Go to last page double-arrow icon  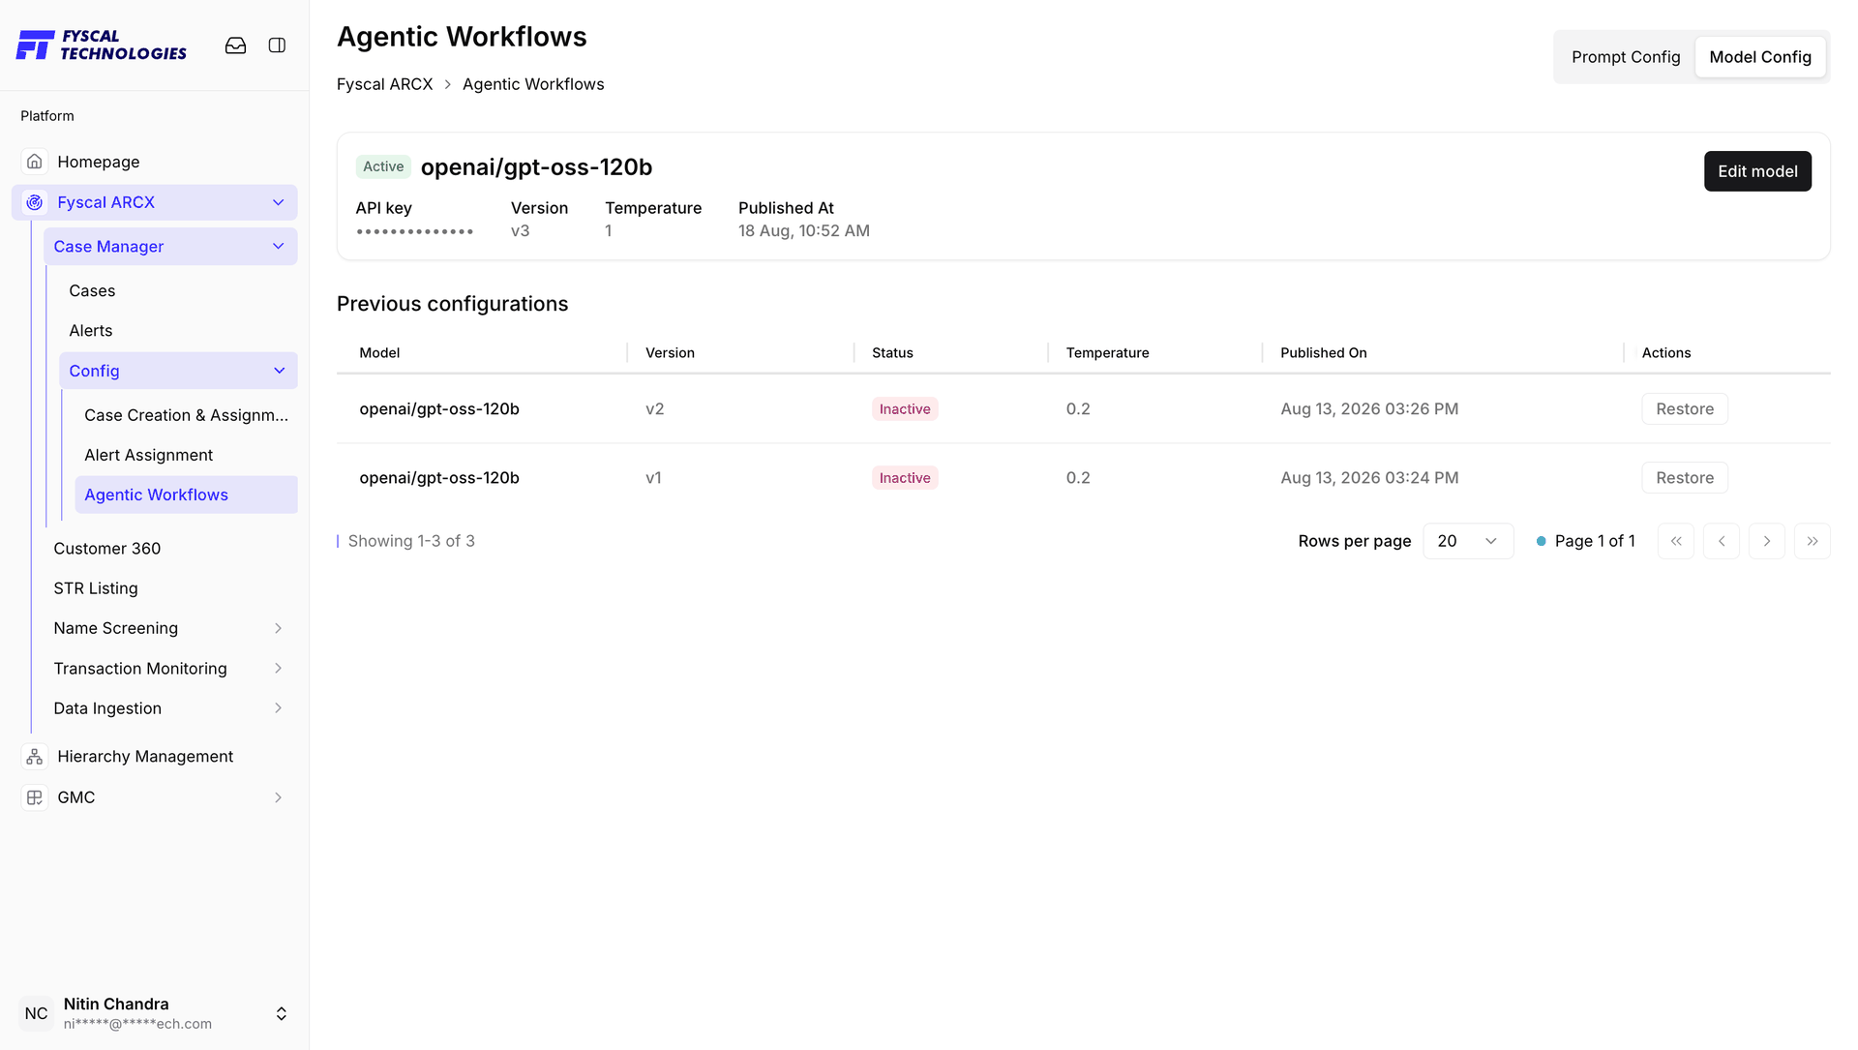(x=1813, y=541)
